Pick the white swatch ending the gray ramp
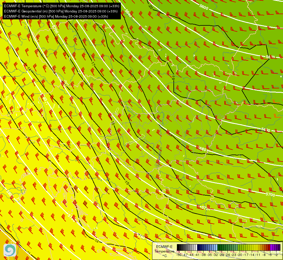Viewport: 283px width, 260px height. (196, 247)
